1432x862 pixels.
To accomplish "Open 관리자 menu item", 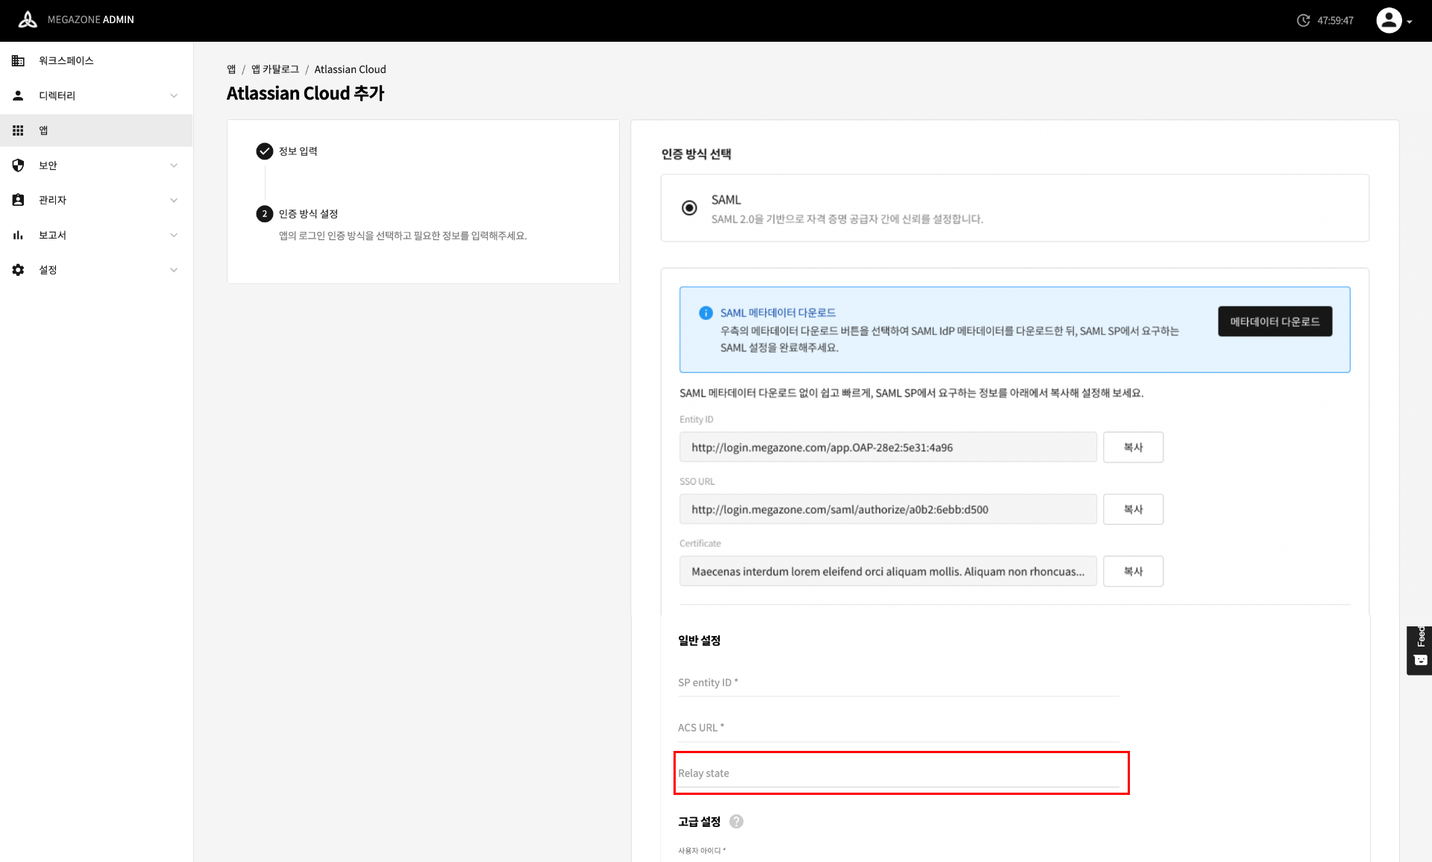I will point(96,200).
